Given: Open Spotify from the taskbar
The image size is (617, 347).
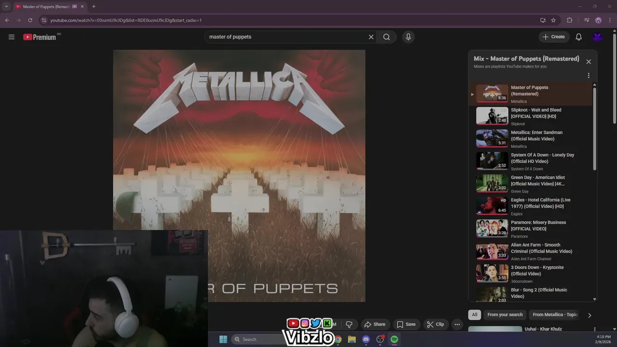Looking at the screenshot, I should click(x=394, y=339).
